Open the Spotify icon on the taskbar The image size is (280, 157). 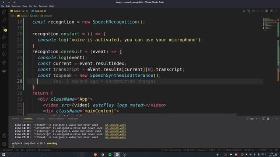[x=110, y=154]
